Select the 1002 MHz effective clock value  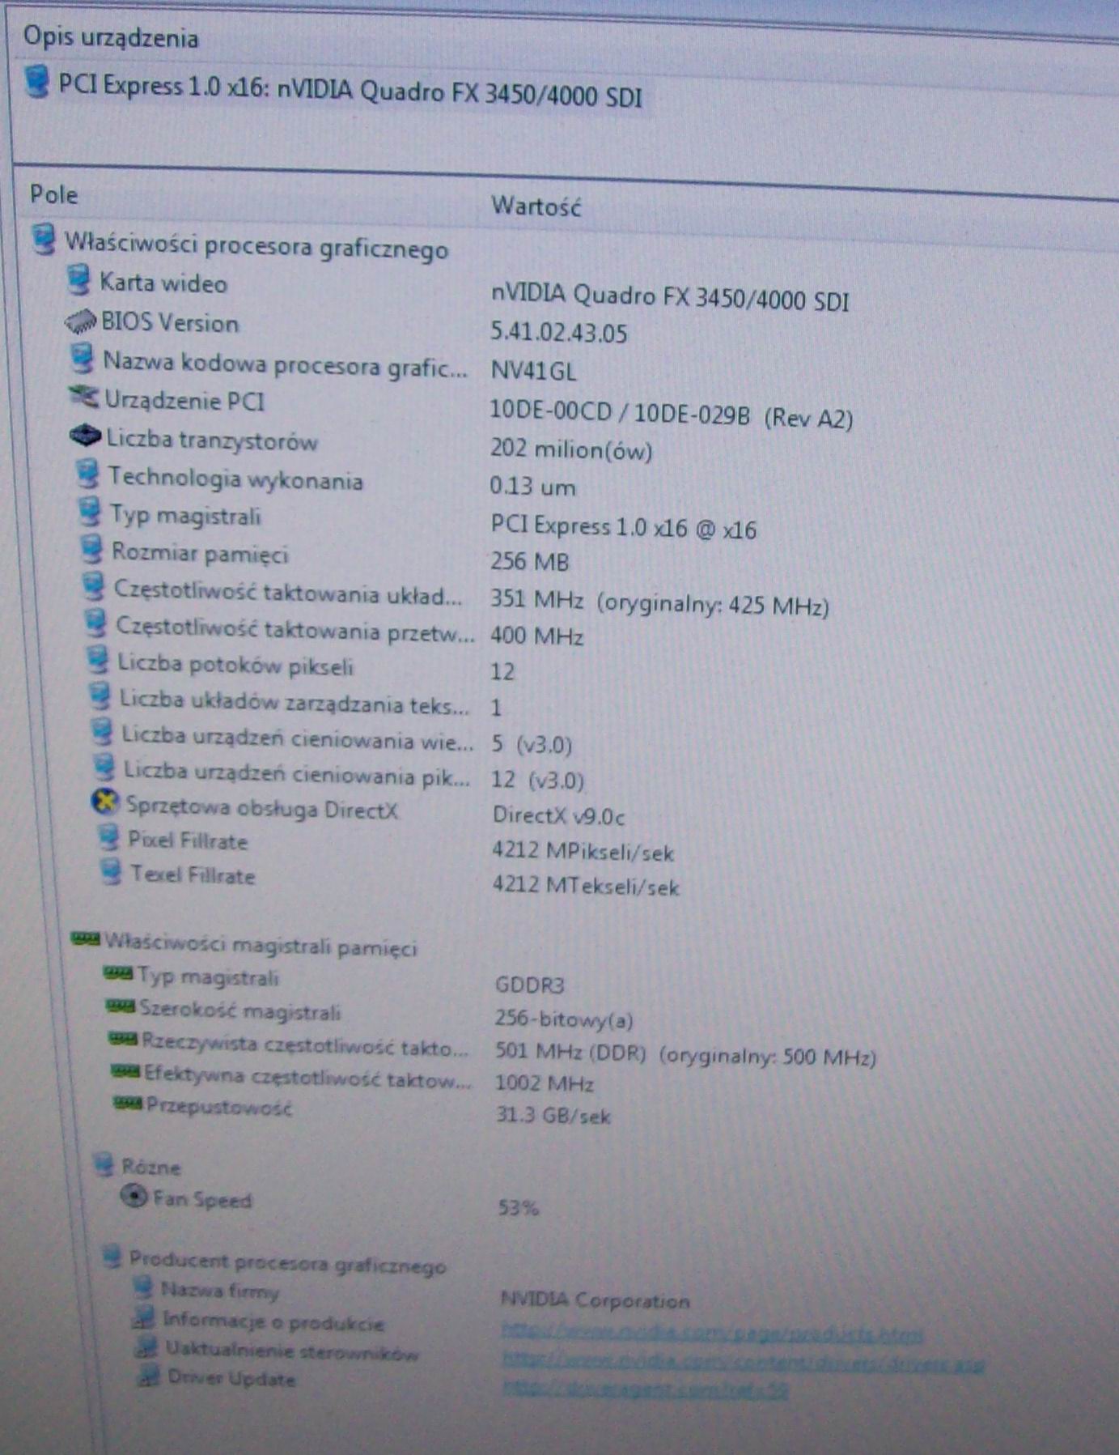(544, 1083)
